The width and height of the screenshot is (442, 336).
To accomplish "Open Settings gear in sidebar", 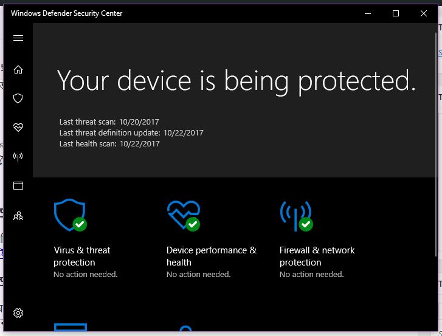I will click(x=18, y=313).
